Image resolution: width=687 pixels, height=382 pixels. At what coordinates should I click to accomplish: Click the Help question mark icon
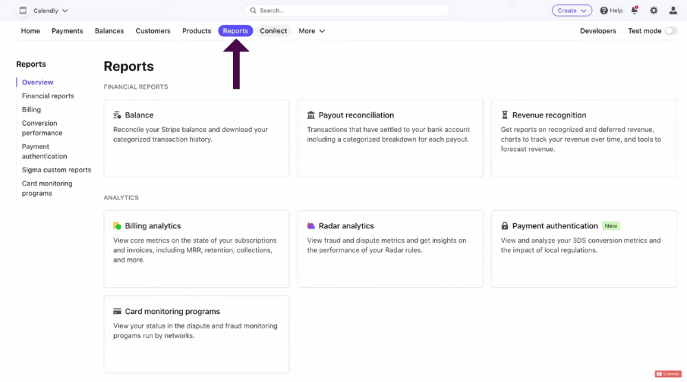(x=604, y=10)
